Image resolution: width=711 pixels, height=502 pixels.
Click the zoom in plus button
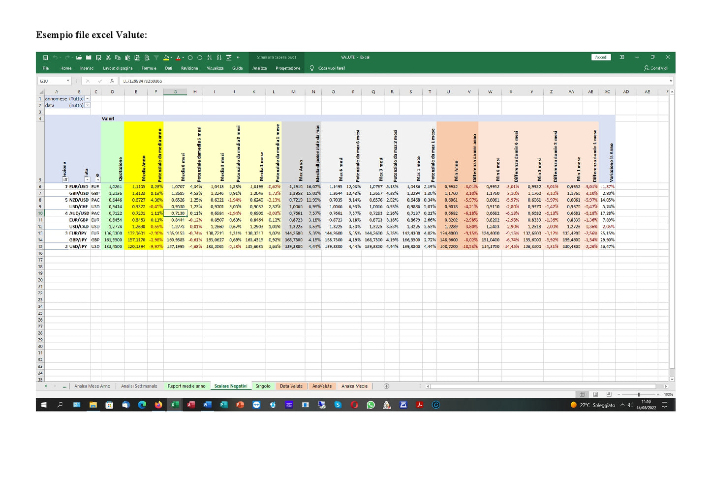[x=658, y=394]
